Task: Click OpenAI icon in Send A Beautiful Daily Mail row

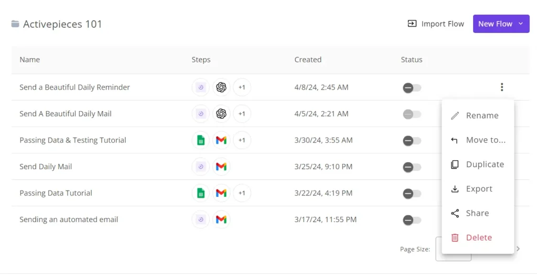Action: (221, 114)
